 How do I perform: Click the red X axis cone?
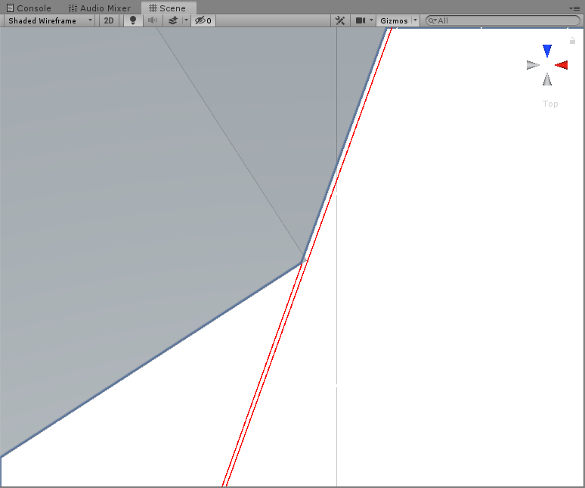click(x=562, y=65)
